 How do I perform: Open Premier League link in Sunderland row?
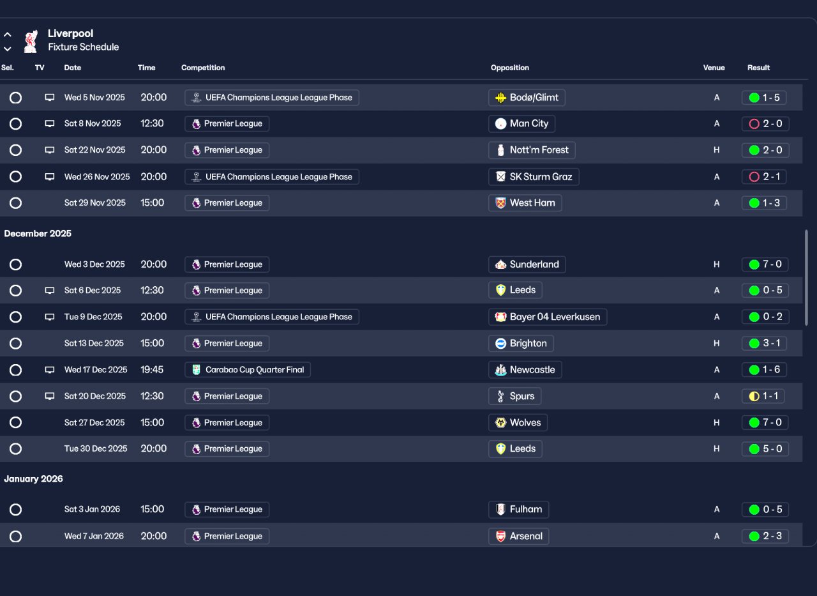227,264
